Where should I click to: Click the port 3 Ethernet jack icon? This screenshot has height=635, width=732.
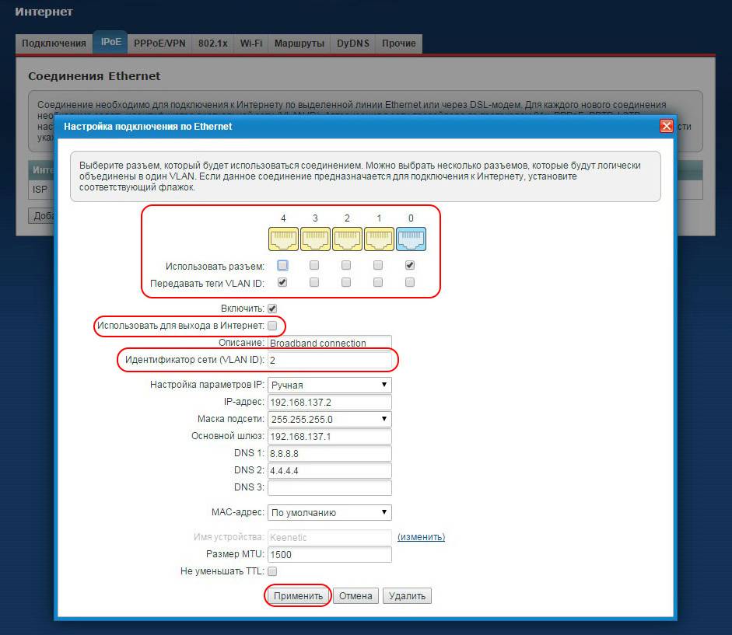[x=315, y=239]
